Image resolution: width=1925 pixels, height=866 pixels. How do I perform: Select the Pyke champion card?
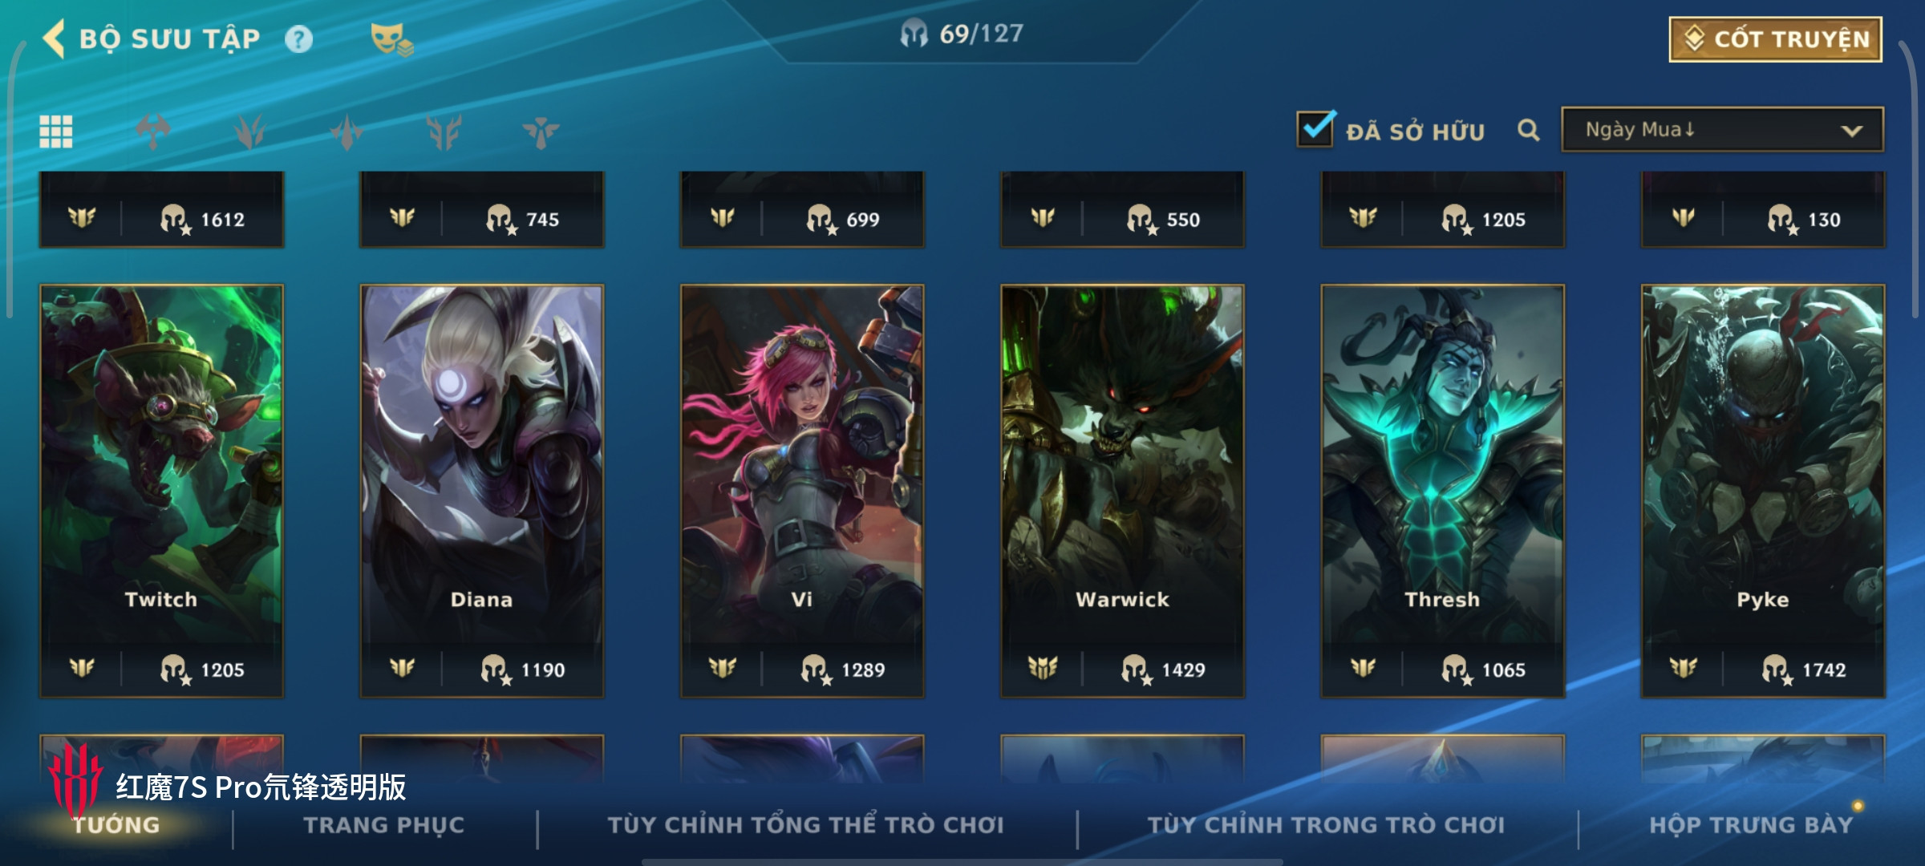point(1763,491)
